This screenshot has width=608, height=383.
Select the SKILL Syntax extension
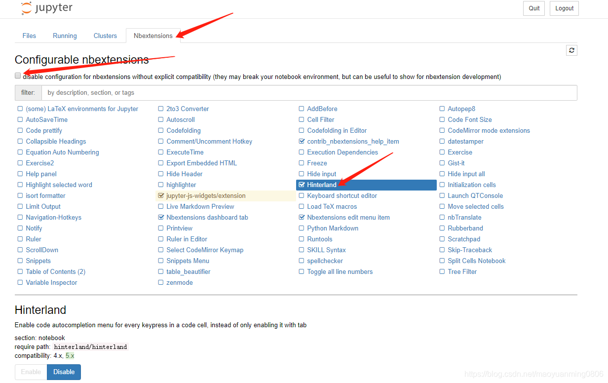click(x=326, y=250)
